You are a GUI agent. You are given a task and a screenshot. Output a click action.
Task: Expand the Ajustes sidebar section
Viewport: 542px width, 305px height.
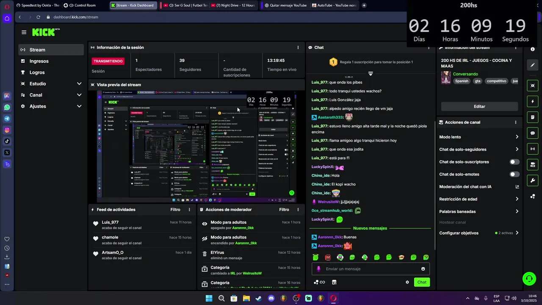79,106
